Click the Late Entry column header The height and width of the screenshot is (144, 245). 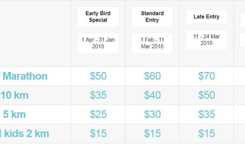pos(206,17)
